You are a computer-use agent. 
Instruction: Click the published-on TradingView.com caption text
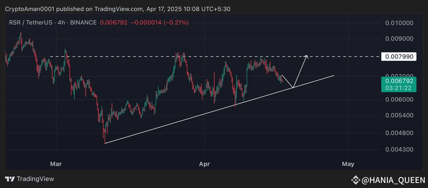(x=118, y=9)
